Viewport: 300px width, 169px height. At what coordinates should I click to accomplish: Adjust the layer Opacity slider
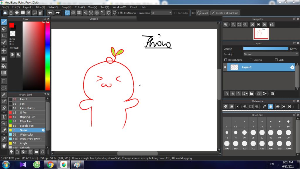(x=265, y=49)
